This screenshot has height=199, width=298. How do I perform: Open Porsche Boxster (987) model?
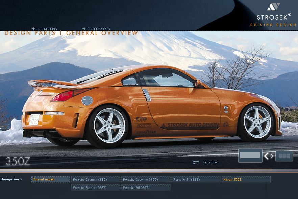click(96, 187)
